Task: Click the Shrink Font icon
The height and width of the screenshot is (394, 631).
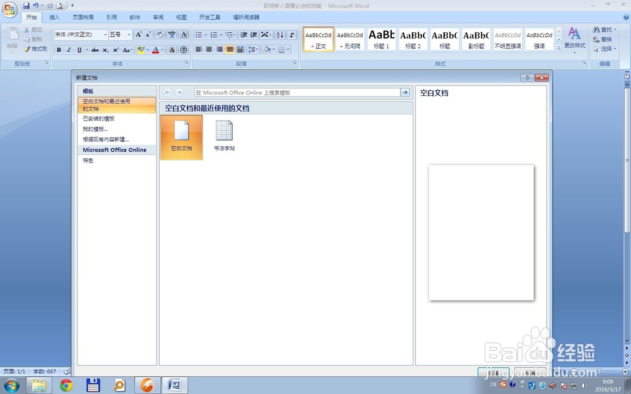Action: coord(148,35)
